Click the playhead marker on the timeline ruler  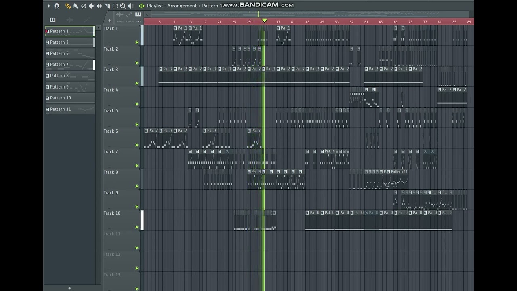pyautogui.click(x=264, y=20)
